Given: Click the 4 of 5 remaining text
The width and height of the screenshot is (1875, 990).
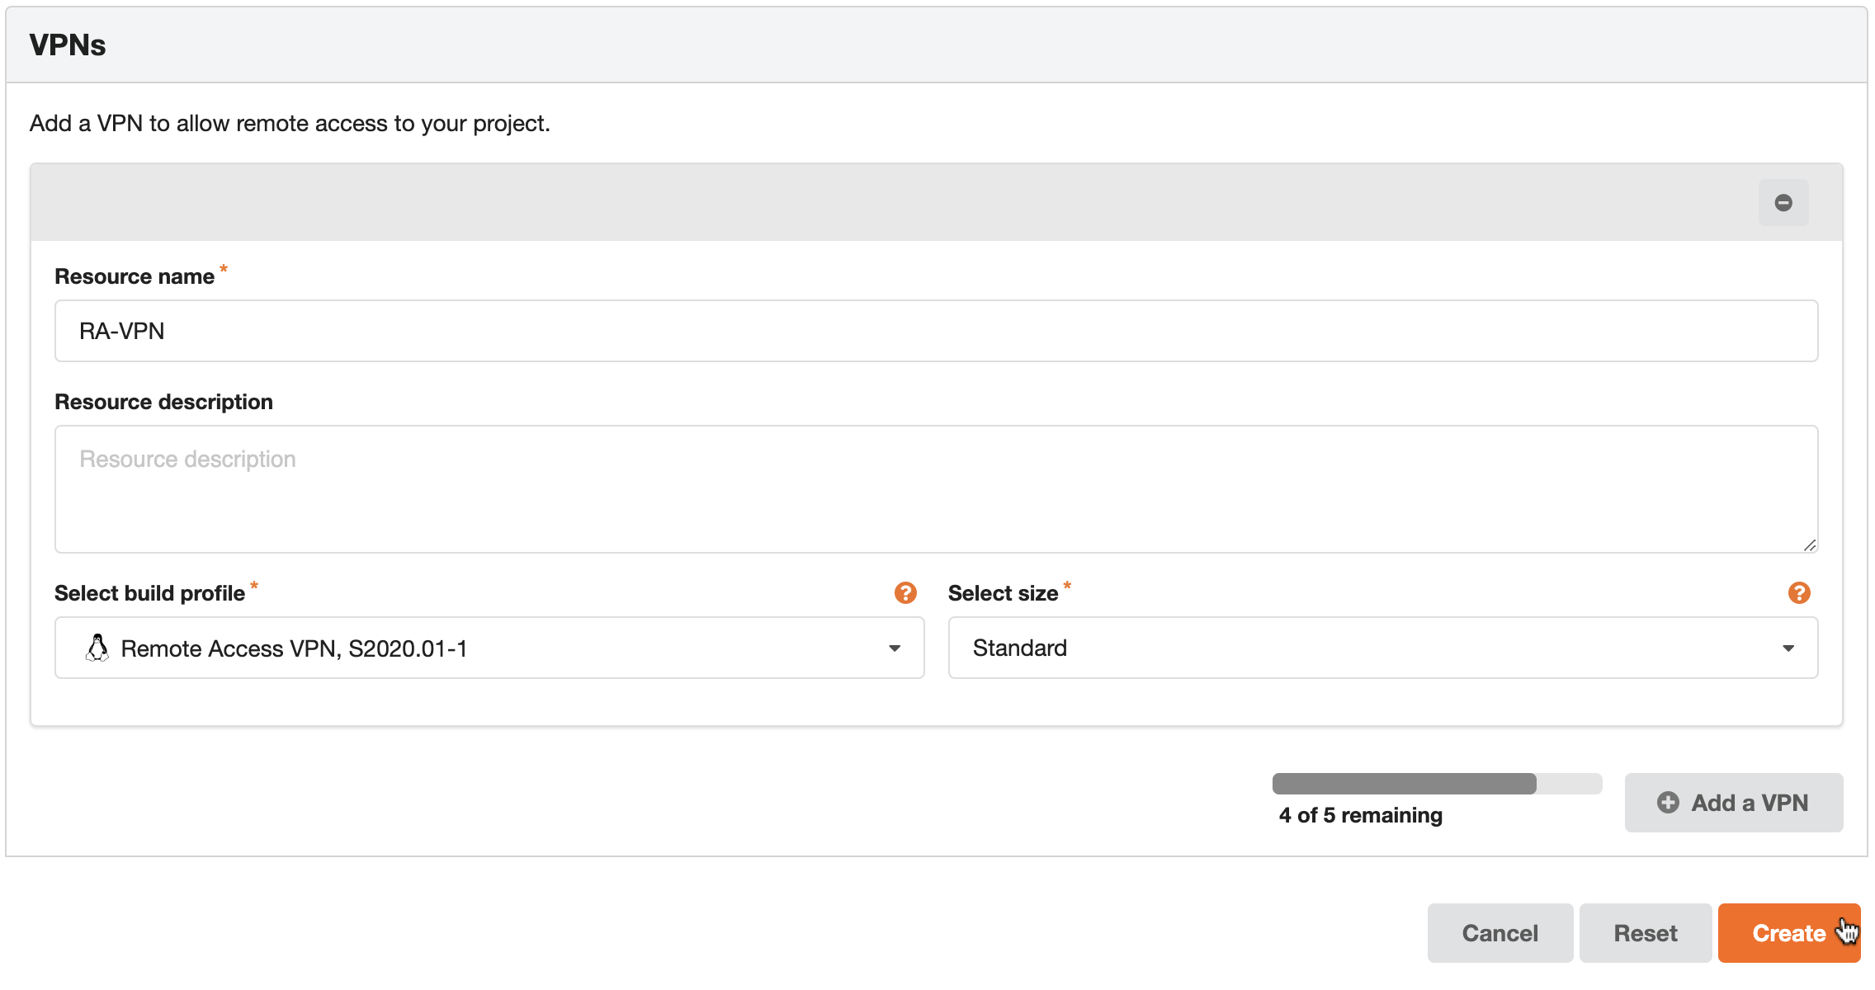Looking at the screenshot, I should [1360, 815].
